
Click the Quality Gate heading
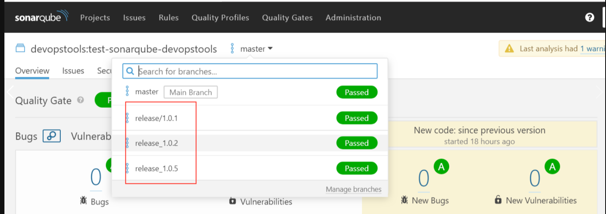point(43,101)
